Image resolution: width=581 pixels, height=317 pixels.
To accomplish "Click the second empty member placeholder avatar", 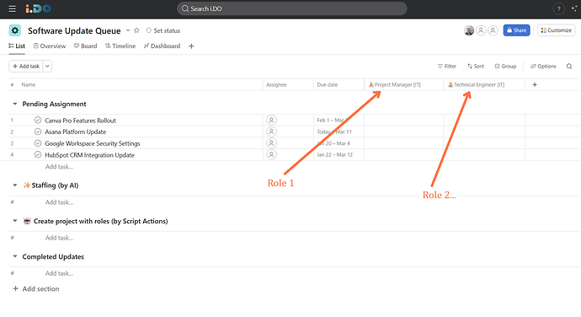I will point(493,30).
